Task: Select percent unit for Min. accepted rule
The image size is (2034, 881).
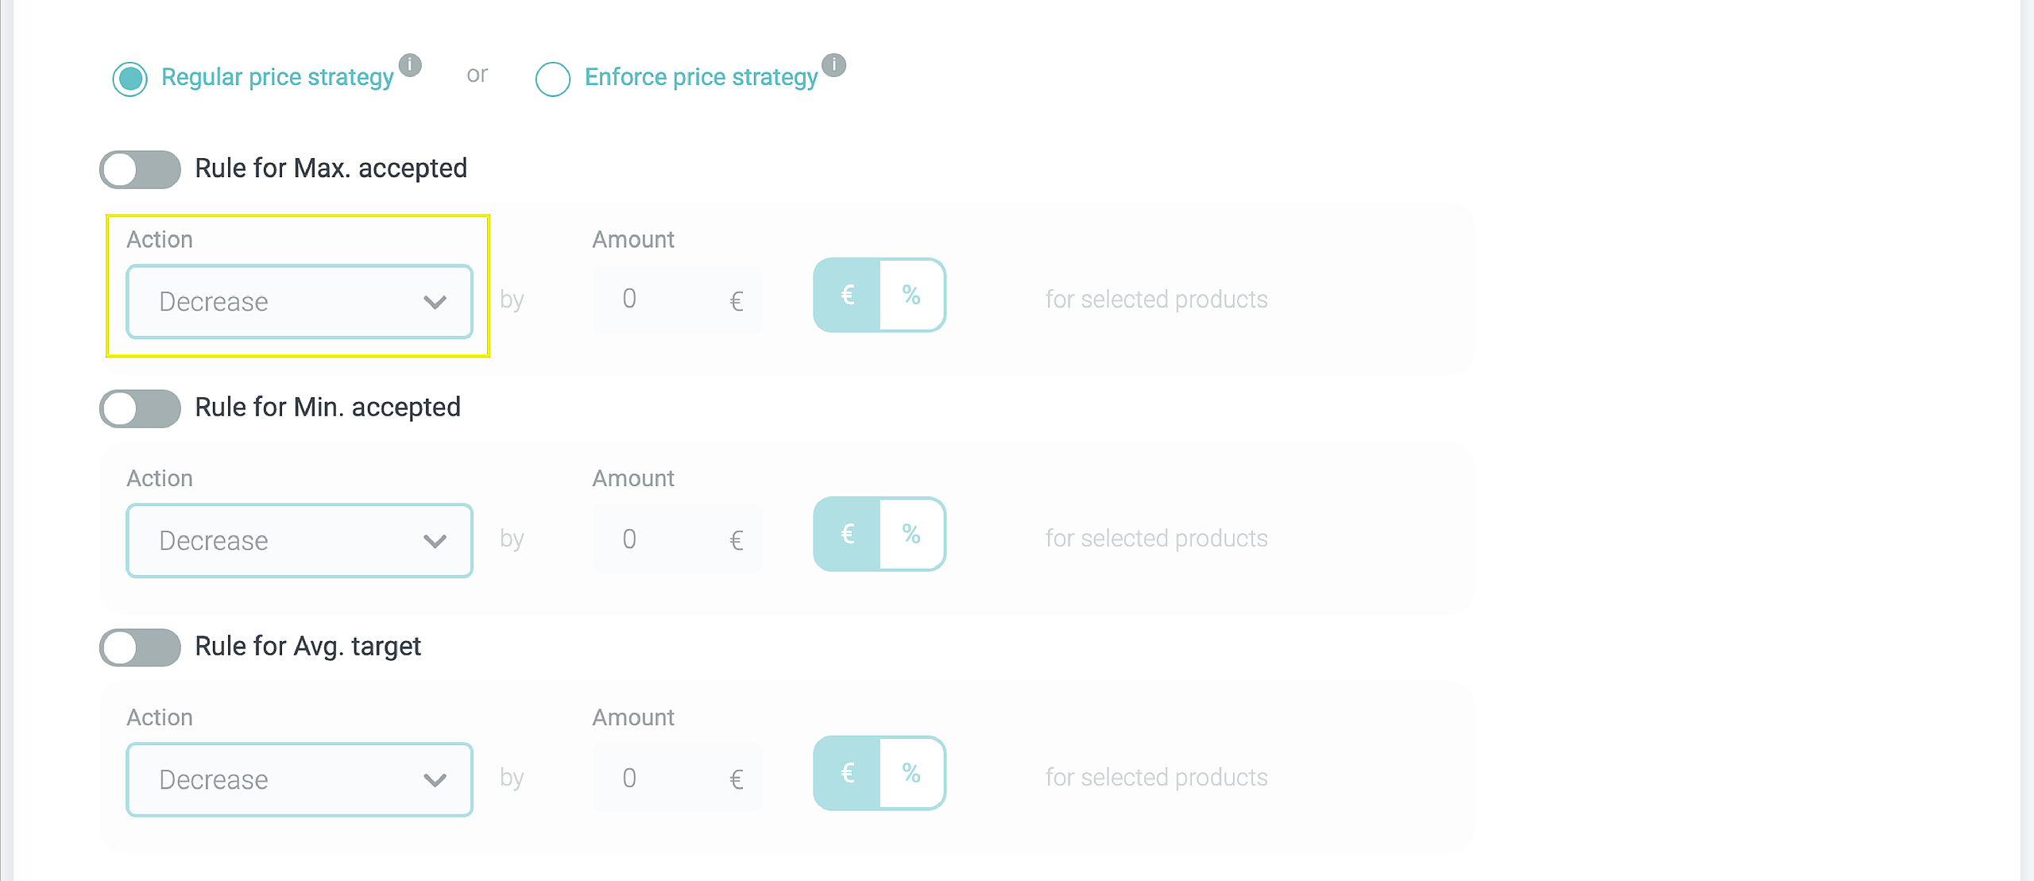Action: point(911,534)
